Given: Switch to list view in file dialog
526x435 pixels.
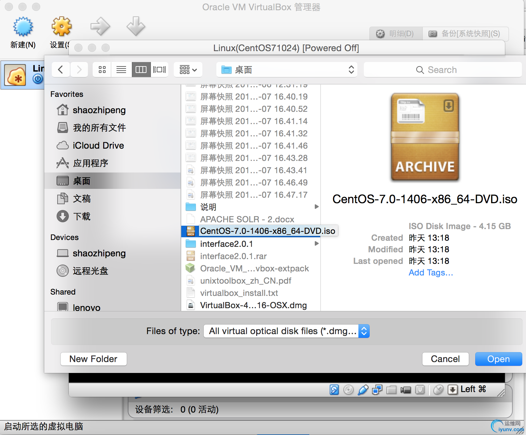Looking at the screenshot, I should tap(121, 70).
